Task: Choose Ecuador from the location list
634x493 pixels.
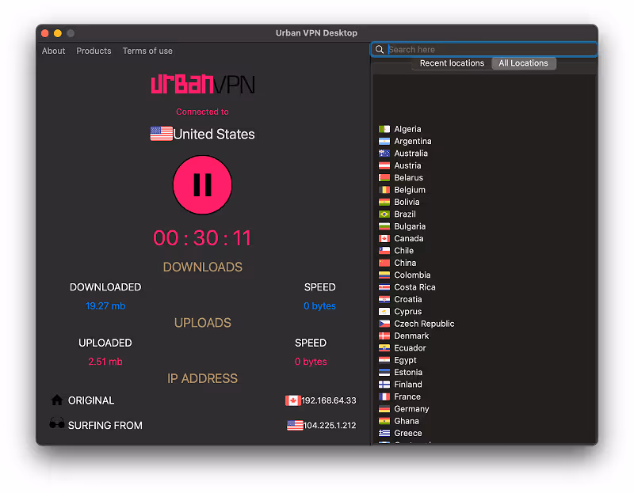Action: [410, 348]
